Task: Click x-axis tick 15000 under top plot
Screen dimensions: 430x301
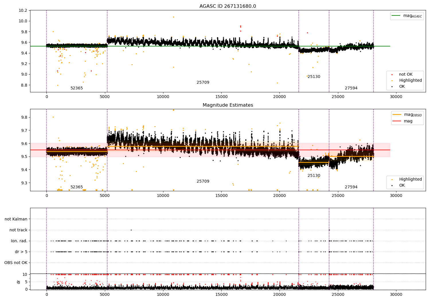Action: click(221, 97)
